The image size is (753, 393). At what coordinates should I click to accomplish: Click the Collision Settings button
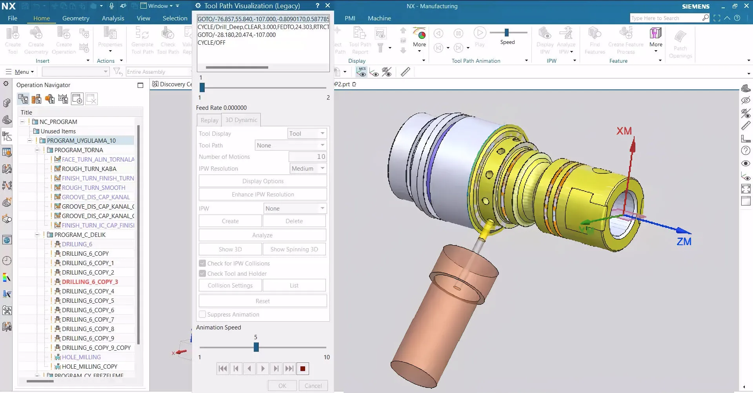click(x=230, y=286)
